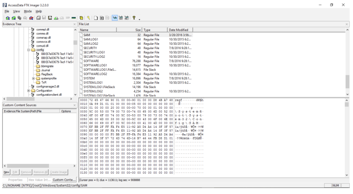This screenshot has width=353, height=194.
Task: Click the Detect EFS Encryption key icon
Action: click(89, 18)
